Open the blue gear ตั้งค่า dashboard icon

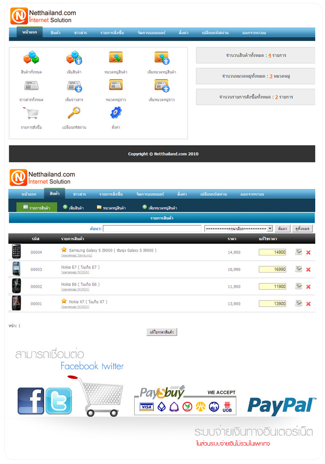(x=116, y=113)
